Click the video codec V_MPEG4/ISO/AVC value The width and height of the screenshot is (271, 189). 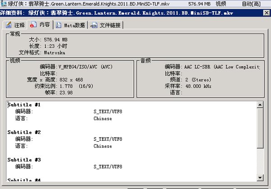[x=85, y=67]
